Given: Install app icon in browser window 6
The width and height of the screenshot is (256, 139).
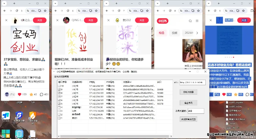Looking at the screenshot, I should coord(91,11).
